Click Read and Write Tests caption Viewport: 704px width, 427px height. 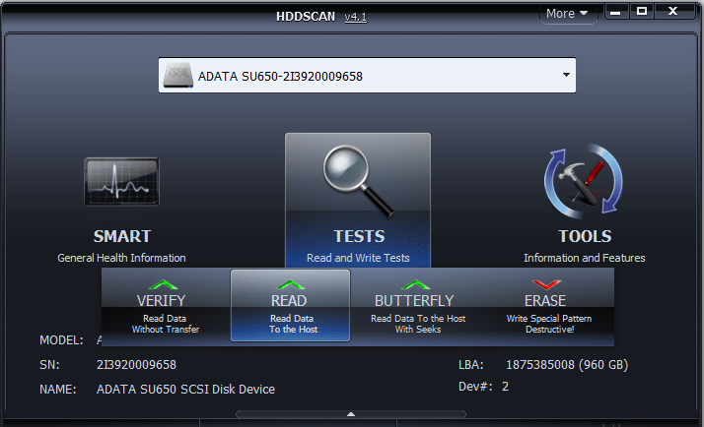pyautogui.click(x=358, y=258)
